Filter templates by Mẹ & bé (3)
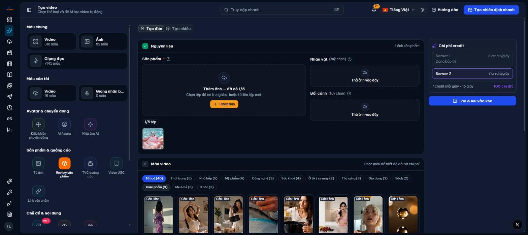Image resolution: width=528 pixels, height=235 pixels. point(184,187)
